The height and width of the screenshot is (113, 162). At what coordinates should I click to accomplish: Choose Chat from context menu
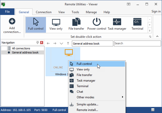80,92
